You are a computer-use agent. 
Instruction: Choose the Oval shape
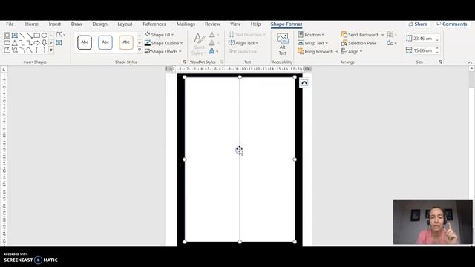[x=45, y=36]
